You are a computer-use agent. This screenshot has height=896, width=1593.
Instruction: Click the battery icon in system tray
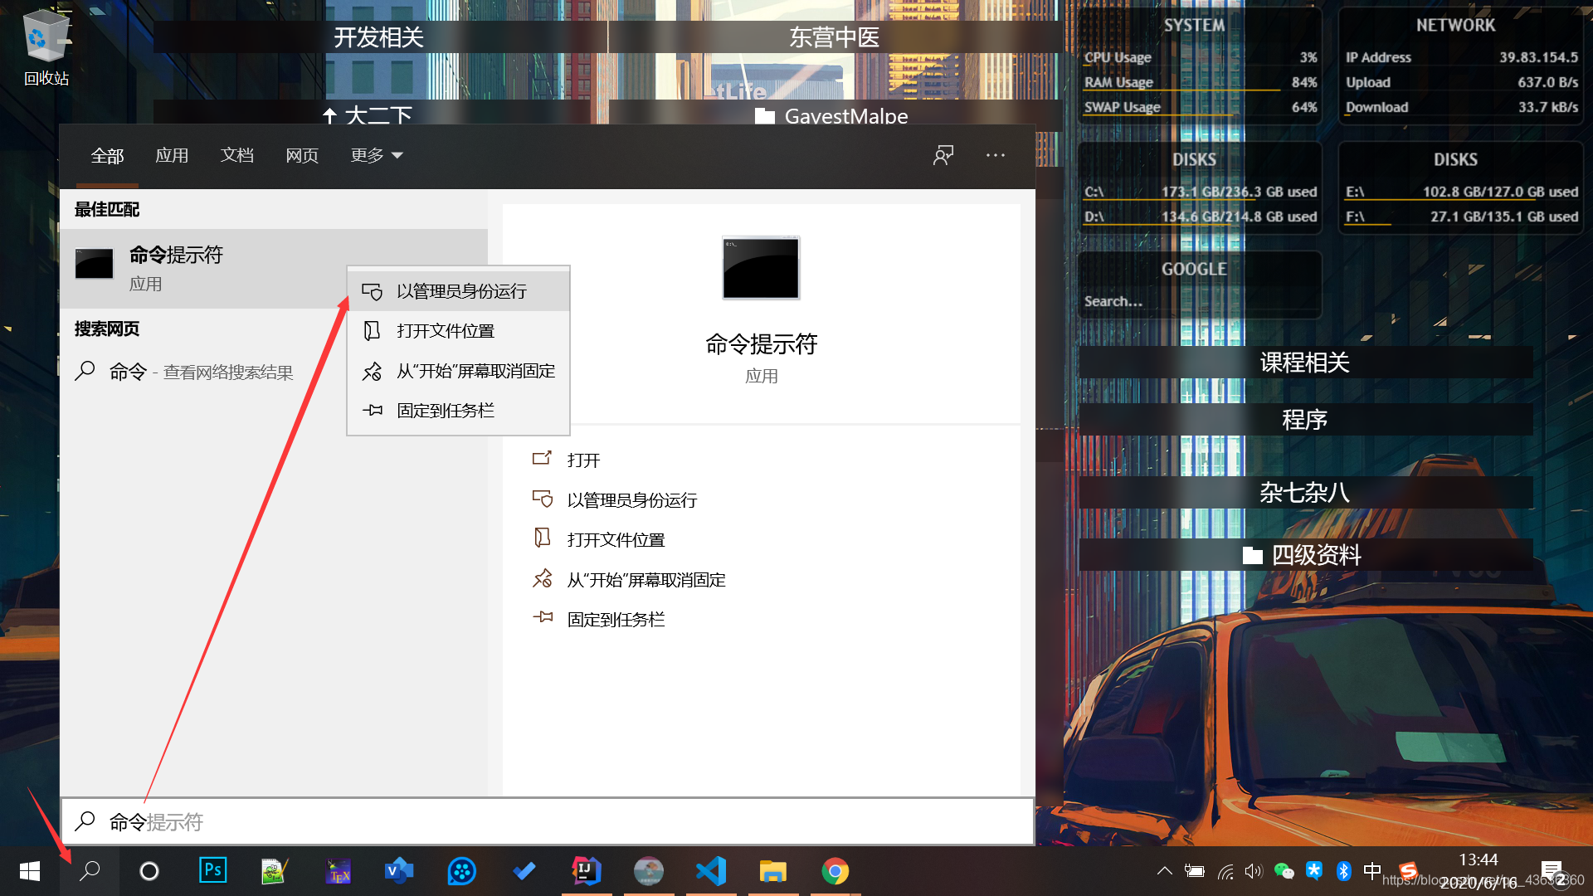pyautogui.click(x=1195, y=871)
